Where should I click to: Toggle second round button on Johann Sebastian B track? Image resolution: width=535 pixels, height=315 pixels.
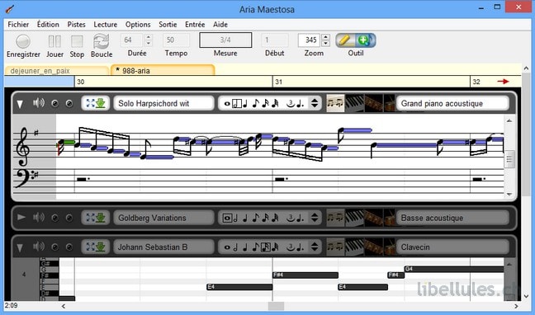(x=69, y=247)
